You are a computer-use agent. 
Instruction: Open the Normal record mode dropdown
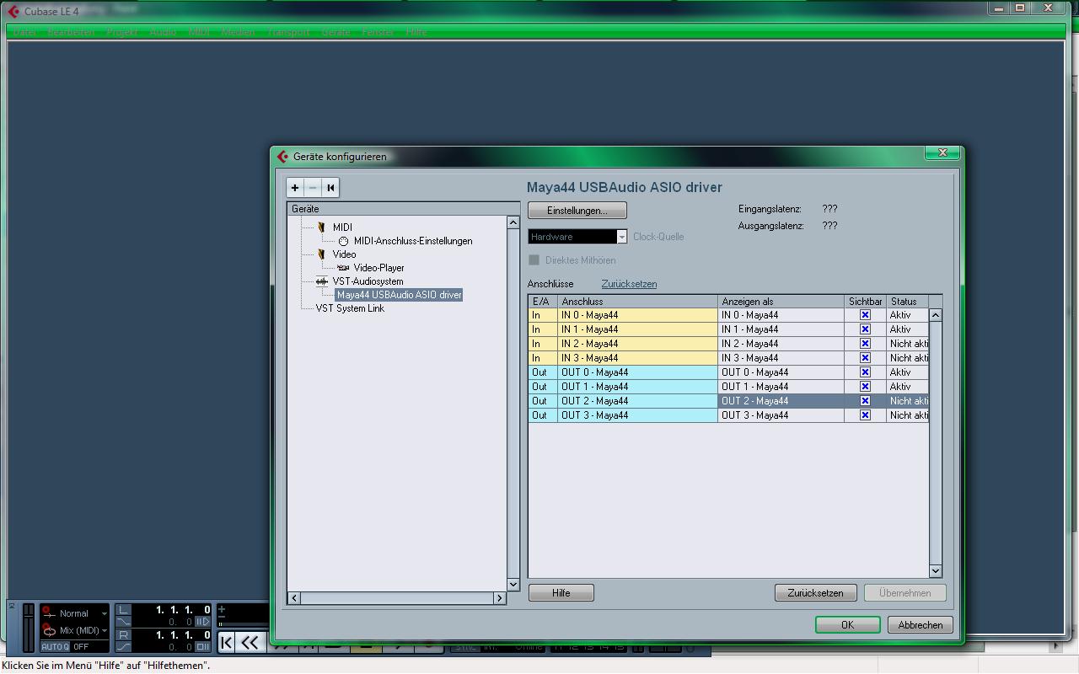(104, 613)
